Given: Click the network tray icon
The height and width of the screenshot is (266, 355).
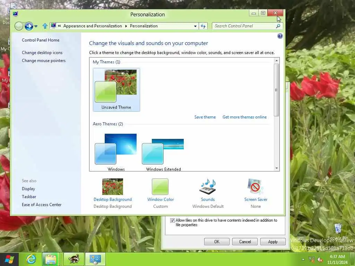Looking at the screenshot, I should tap(312, 259).
